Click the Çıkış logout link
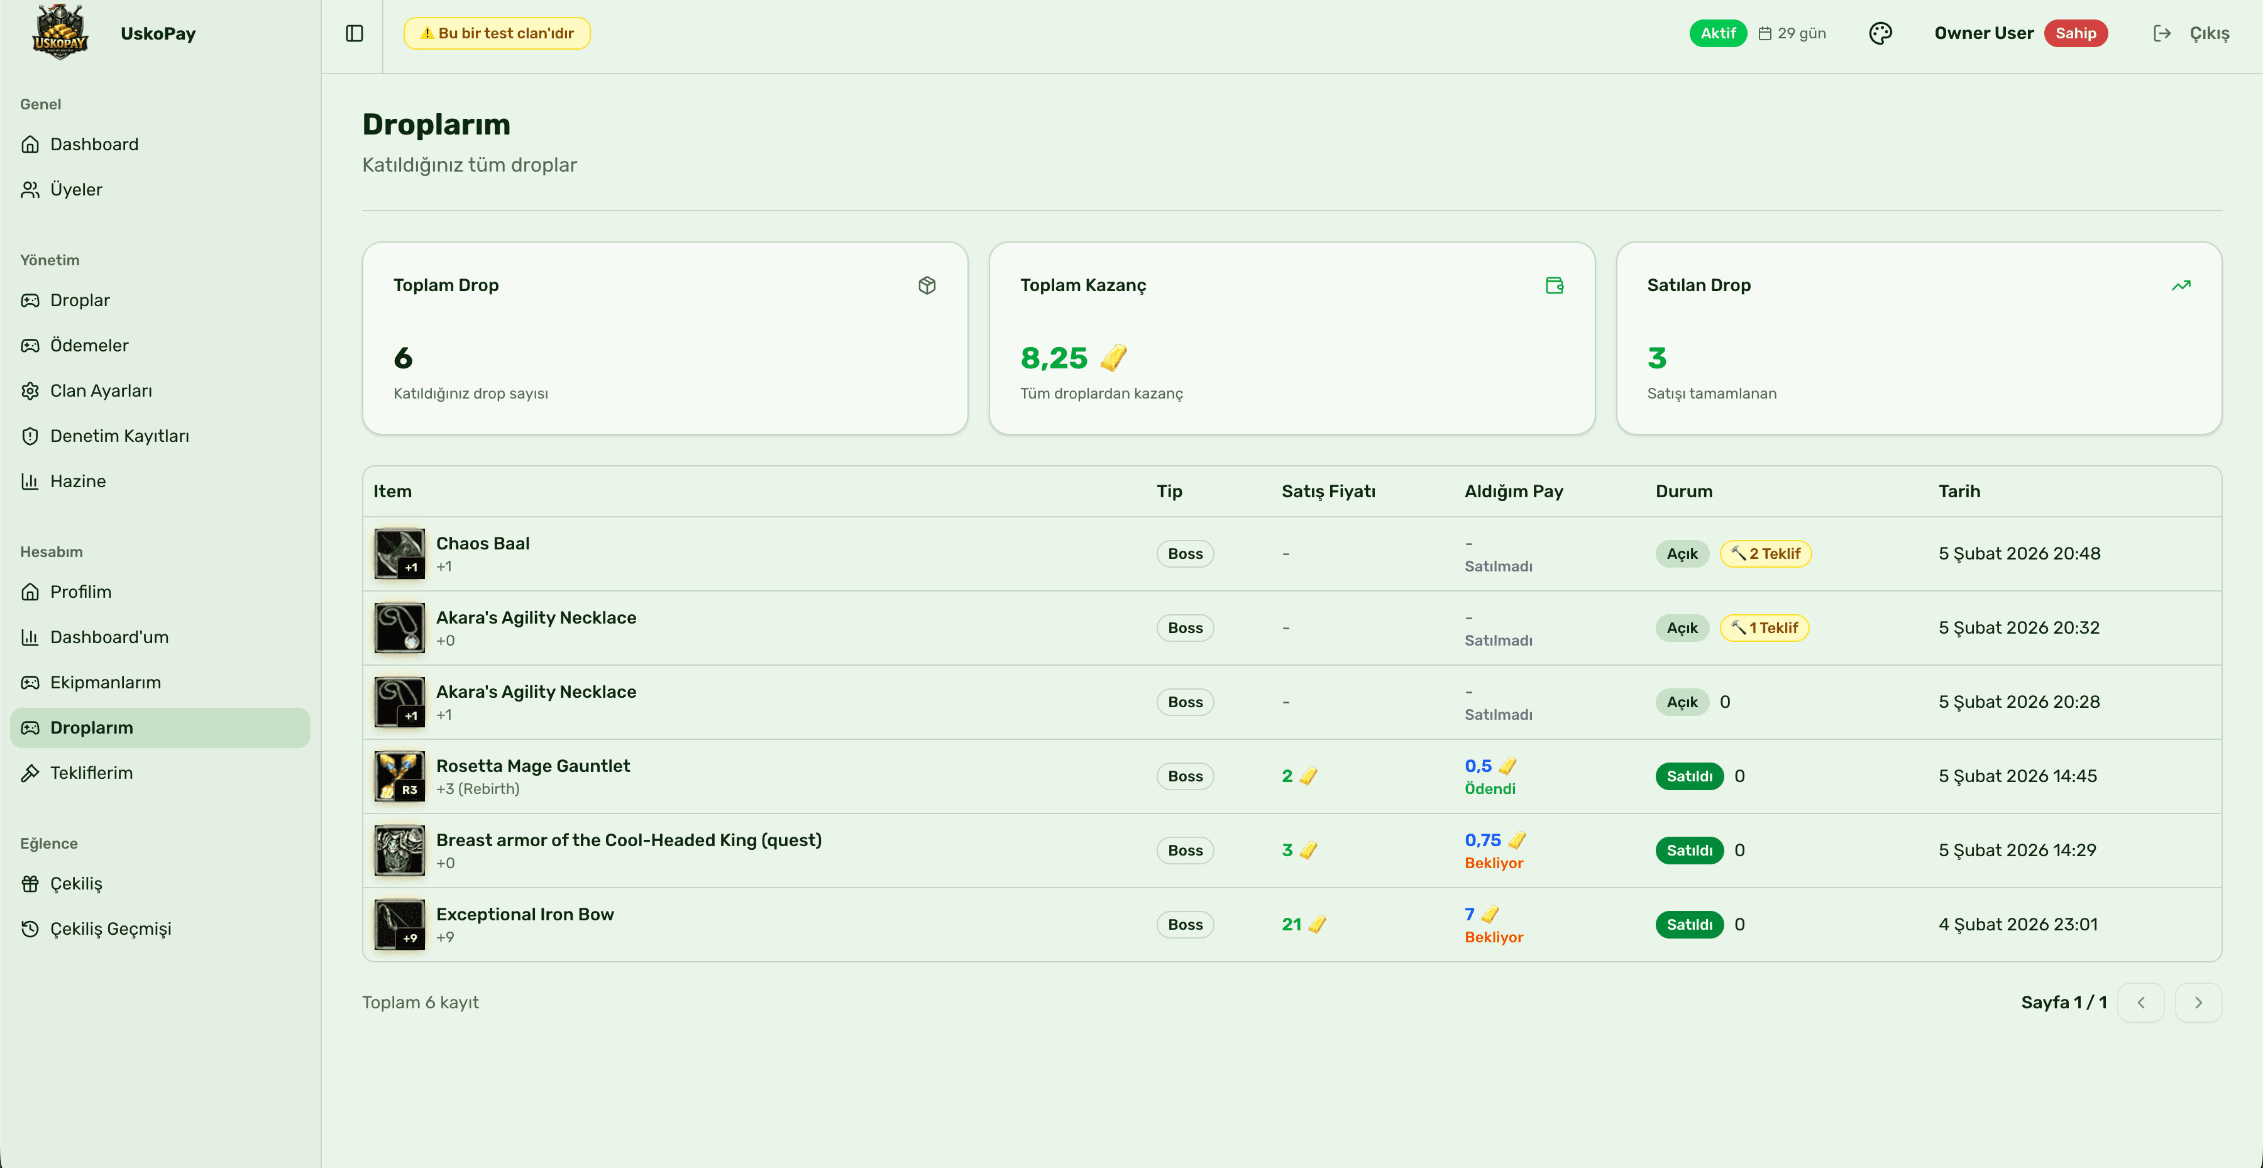2263x1168 pixels. point(2210,33)
